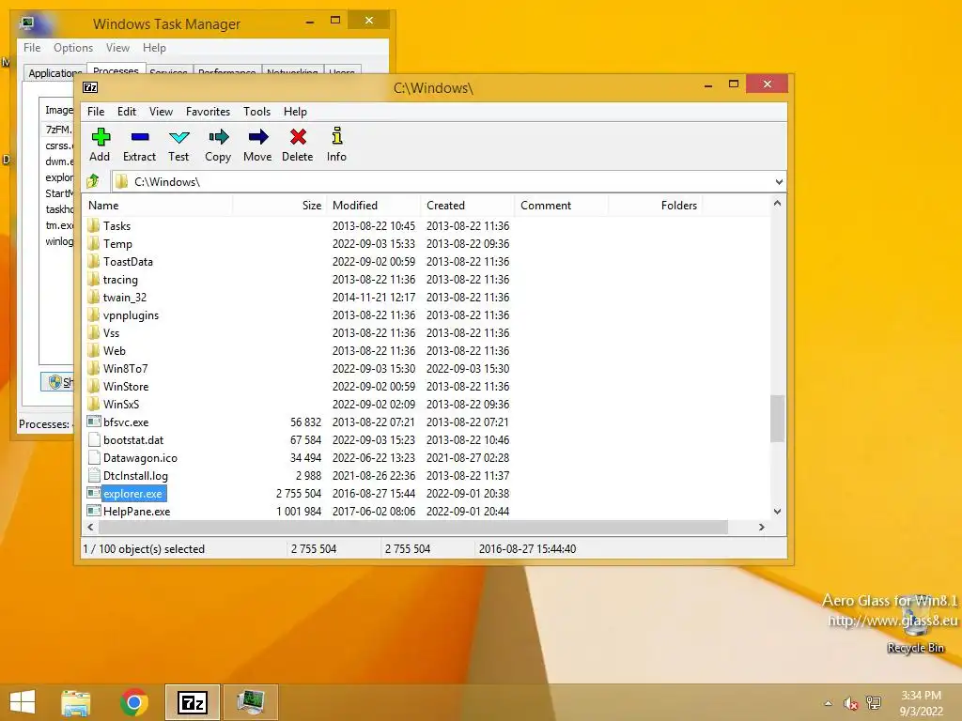The height and width of the screenshot is (721, 962).
Task: Sort by the Modified column header
Action: [x=373, y=206]
